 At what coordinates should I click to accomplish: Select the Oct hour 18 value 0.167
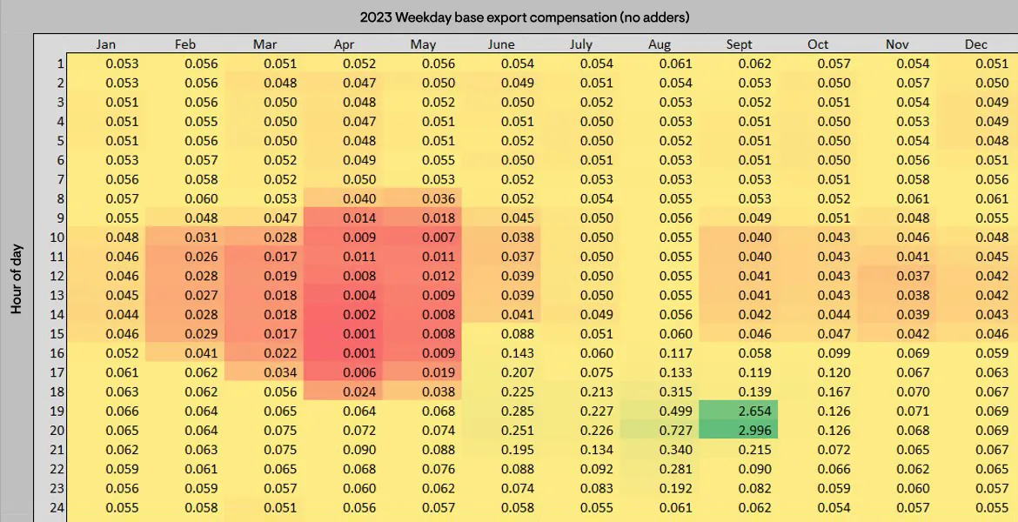coord(834,391)
